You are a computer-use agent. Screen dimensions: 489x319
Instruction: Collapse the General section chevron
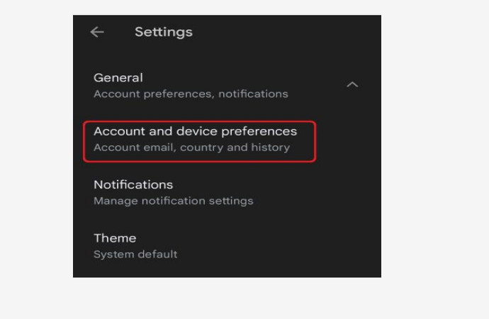click(x=352, y=84)
